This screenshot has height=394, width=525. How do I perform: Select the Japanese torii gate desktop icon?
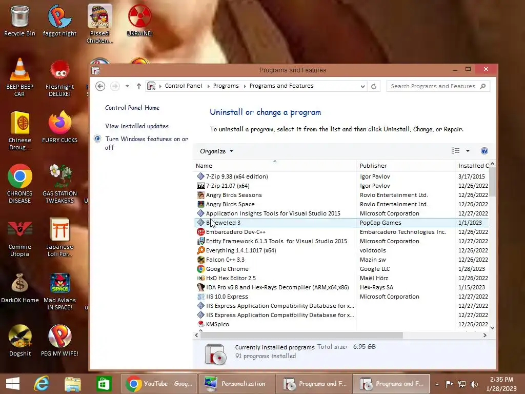pyautogui.click(x=59, y=237)
